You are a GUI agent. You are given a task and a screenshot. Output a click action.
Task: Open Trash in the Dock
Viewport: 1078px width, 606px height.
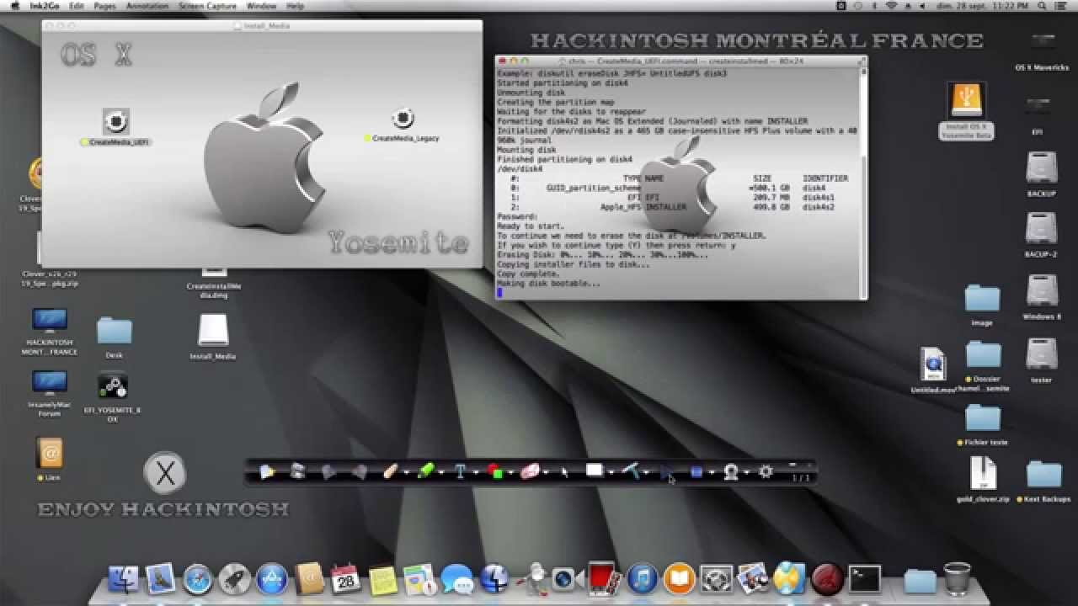pos(957,579)
